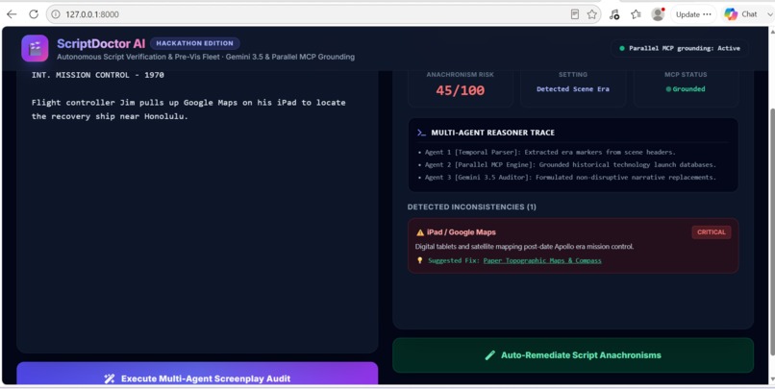775x389 pixels.
Task: Click the iPad / Google Maps issue title
Action: click(462, 232)
